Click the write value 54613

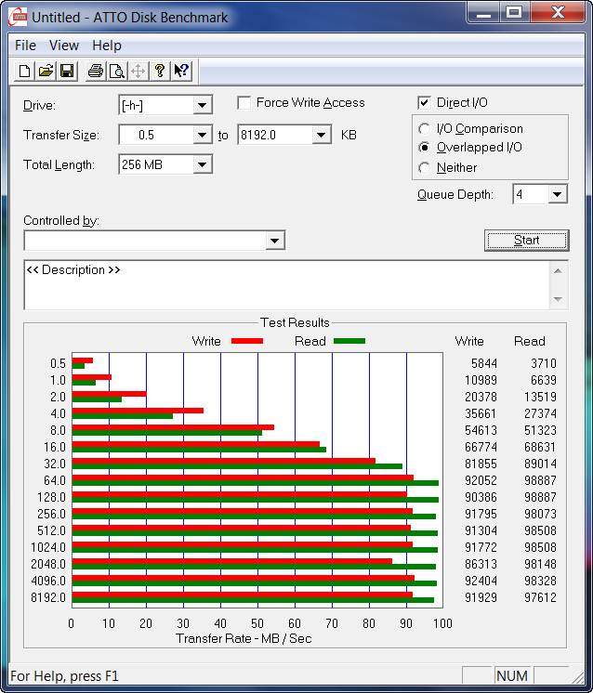[481, 430]
